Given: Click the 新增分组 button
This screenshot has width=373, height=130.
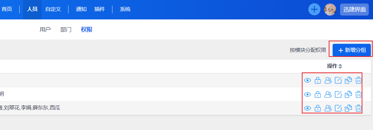Looking at the screenshot, I should pyautogui.click(x=352, y=50).
